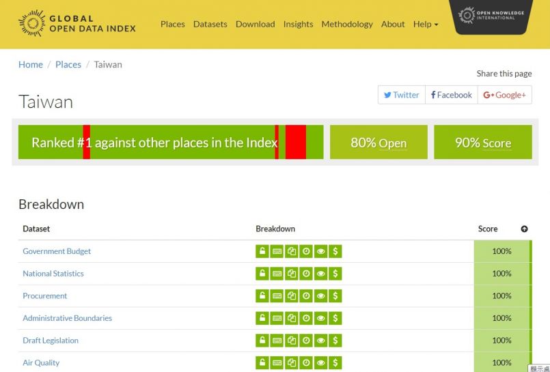Screen dimensions: 550x372
Task: Go to Methodology in the top menu
Action: click(x=347, y=24)
